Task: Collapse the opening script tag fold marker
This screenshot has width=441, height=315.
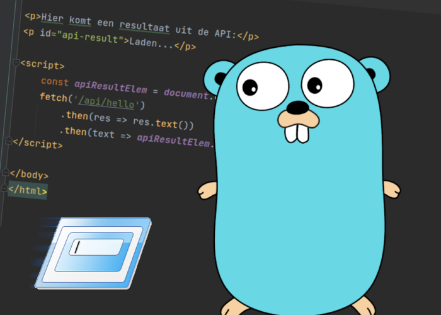Action: (x=16, y=62)
